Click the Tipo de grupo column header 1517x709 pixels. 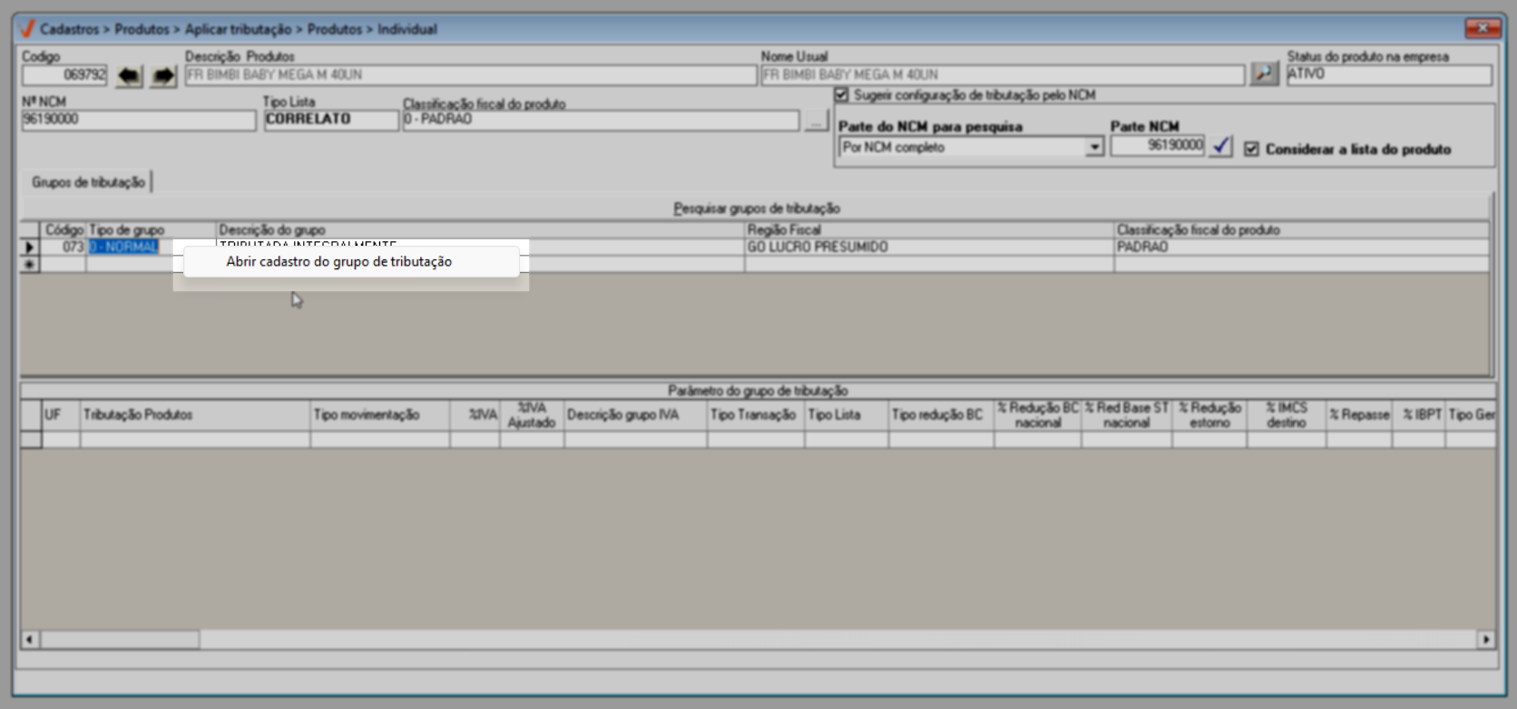tap(152, 230)
